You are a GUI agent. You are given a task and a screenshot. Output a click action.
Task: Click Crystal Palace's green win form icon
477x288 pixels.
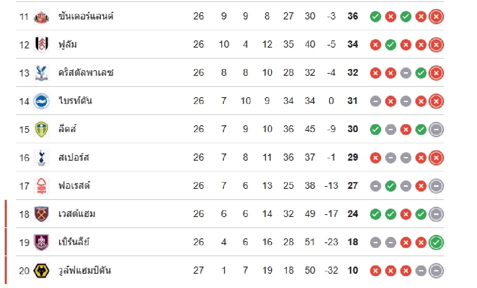tap(421, 73)
